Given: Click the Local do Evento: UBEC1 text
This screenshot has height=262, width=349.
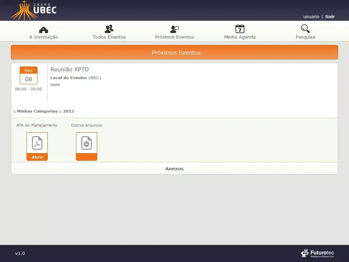Looking at the screenshot, I should coord(76,78).
